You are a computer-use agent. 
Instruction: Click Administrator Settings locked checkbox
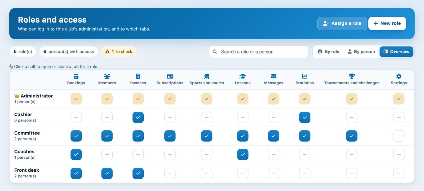click(399, 99)
